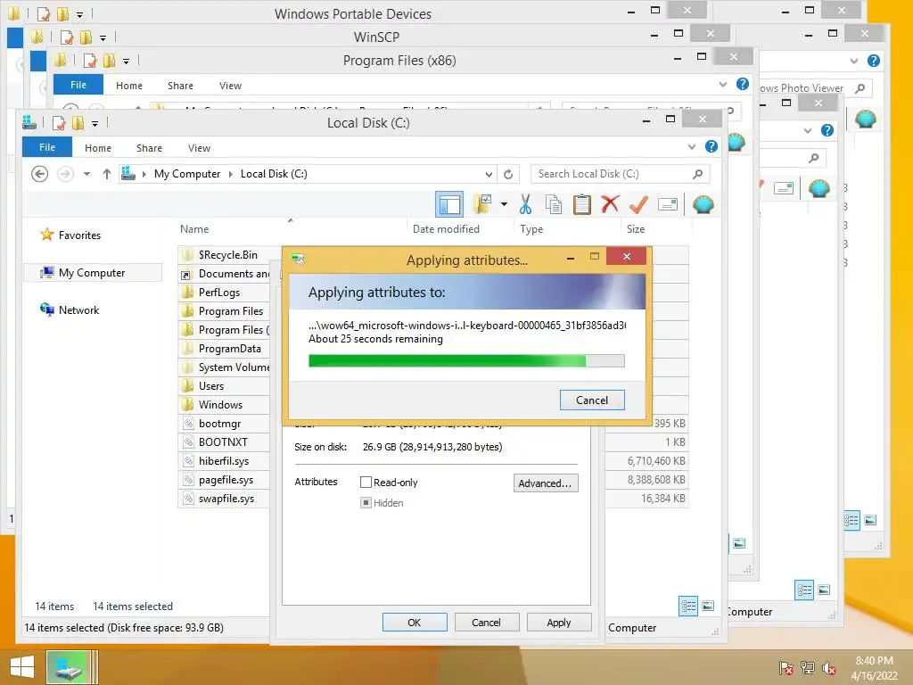The height and width of the screenshot is (685, 913).
Task: Click the Windows Start button
Action: pos(22,667)
